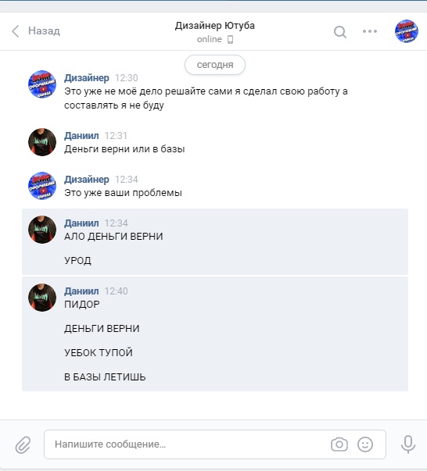Open Дизайнер Ютуба chat title
The height and width of the screenshot is (471, 427).
tap(215, 26)
